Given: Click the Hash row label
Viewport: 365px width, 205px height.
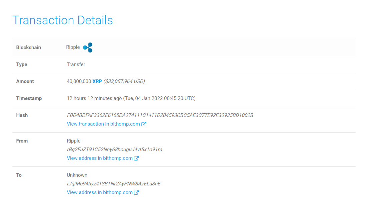Looking at the screenshot, I should (22, 115).
